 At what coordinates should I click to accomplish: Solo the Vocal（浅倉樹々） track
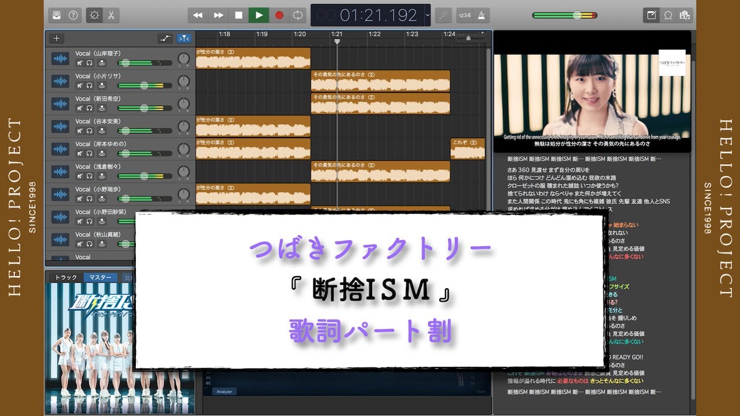(90, 176)
